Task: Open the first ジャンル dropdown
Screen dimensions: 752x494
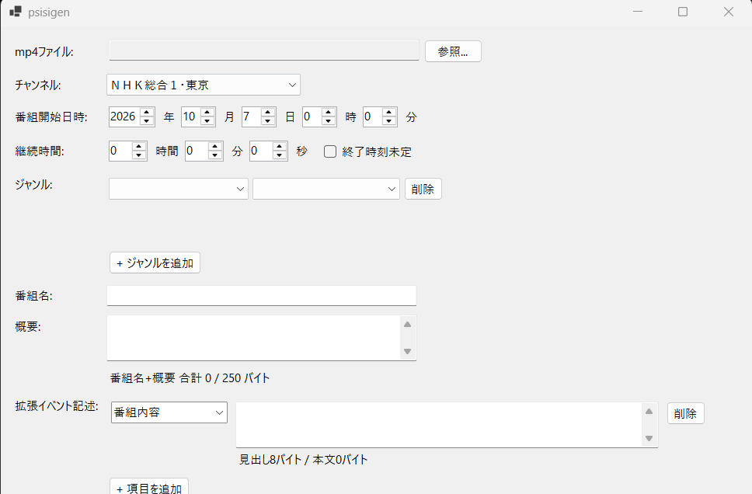Action: point(179,189)
